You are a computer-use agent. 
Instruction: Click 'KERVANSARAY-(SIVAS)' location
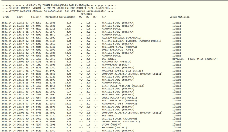pyautogui.click(x=115, y=65)
